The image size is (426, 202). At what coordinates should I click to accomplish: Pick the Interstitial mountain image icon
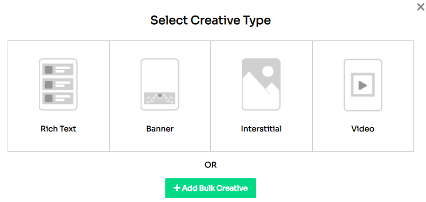point(261,84)
